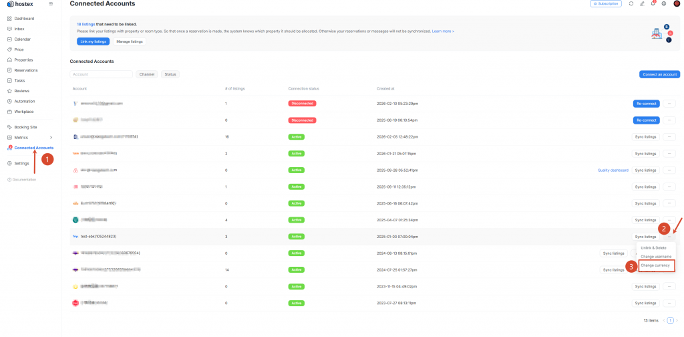Click the globe language icon
This screenshot has height=337, width=684.
[663, 4]
